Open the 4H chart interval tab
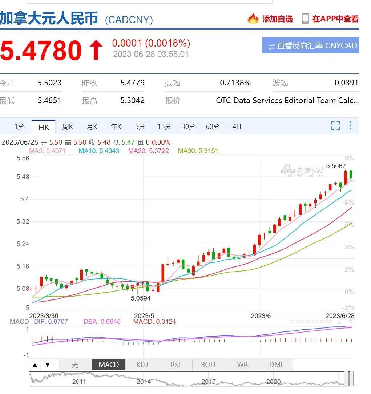The width and height of the screenshot is (371, 394). 237,127
